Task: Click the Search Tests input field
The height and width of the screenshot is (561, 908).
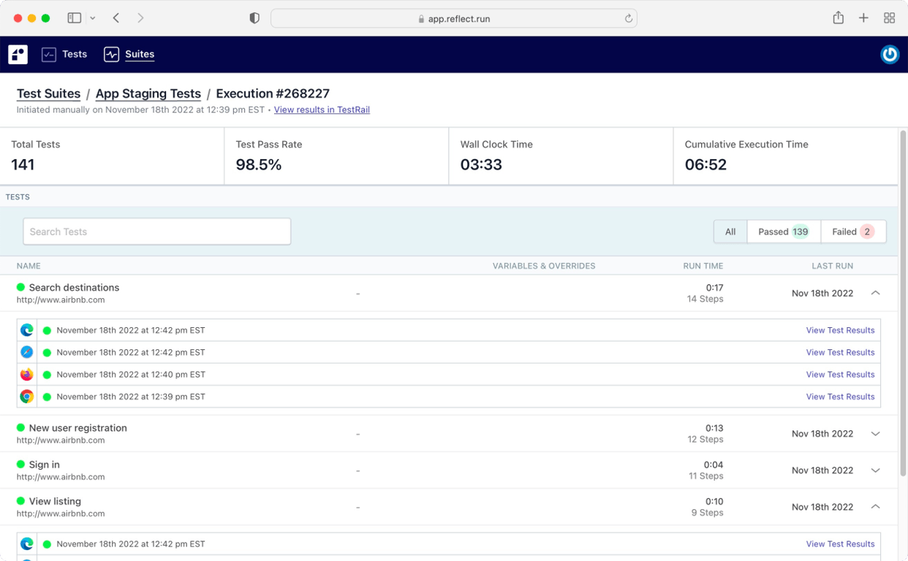Action: click(156, 232)
